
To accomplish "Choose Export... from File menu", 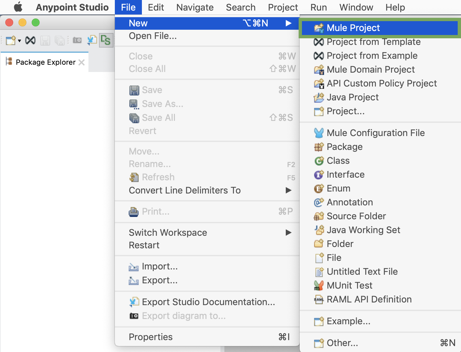I will (207, 280).
